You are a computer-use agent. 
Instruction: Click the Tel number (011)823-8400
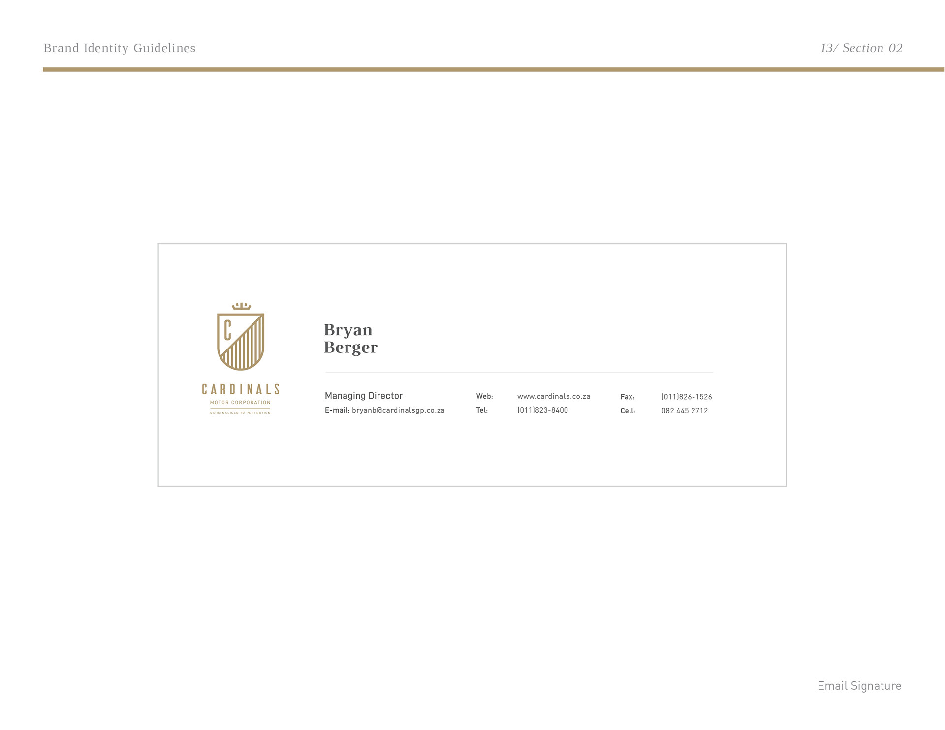[x=542, y=410]
